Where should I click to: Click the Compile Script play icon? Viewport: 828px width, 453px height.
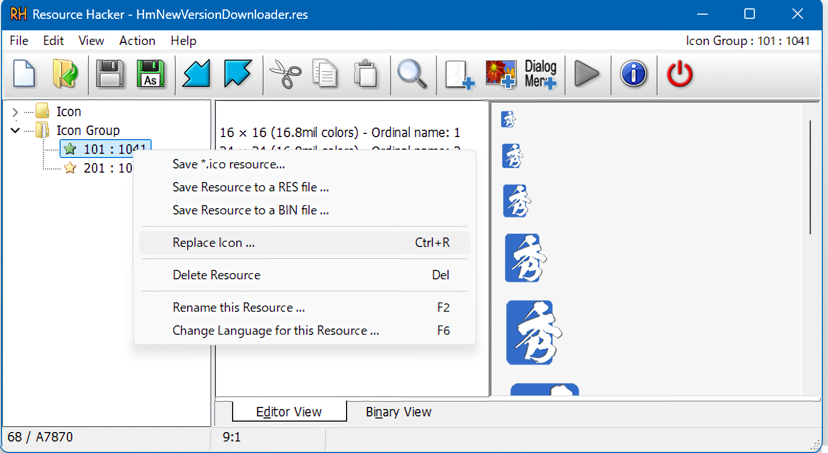click(x=586, y=74)
